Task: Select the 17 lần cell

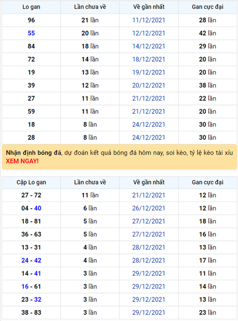Action: (x=208, y=260)
